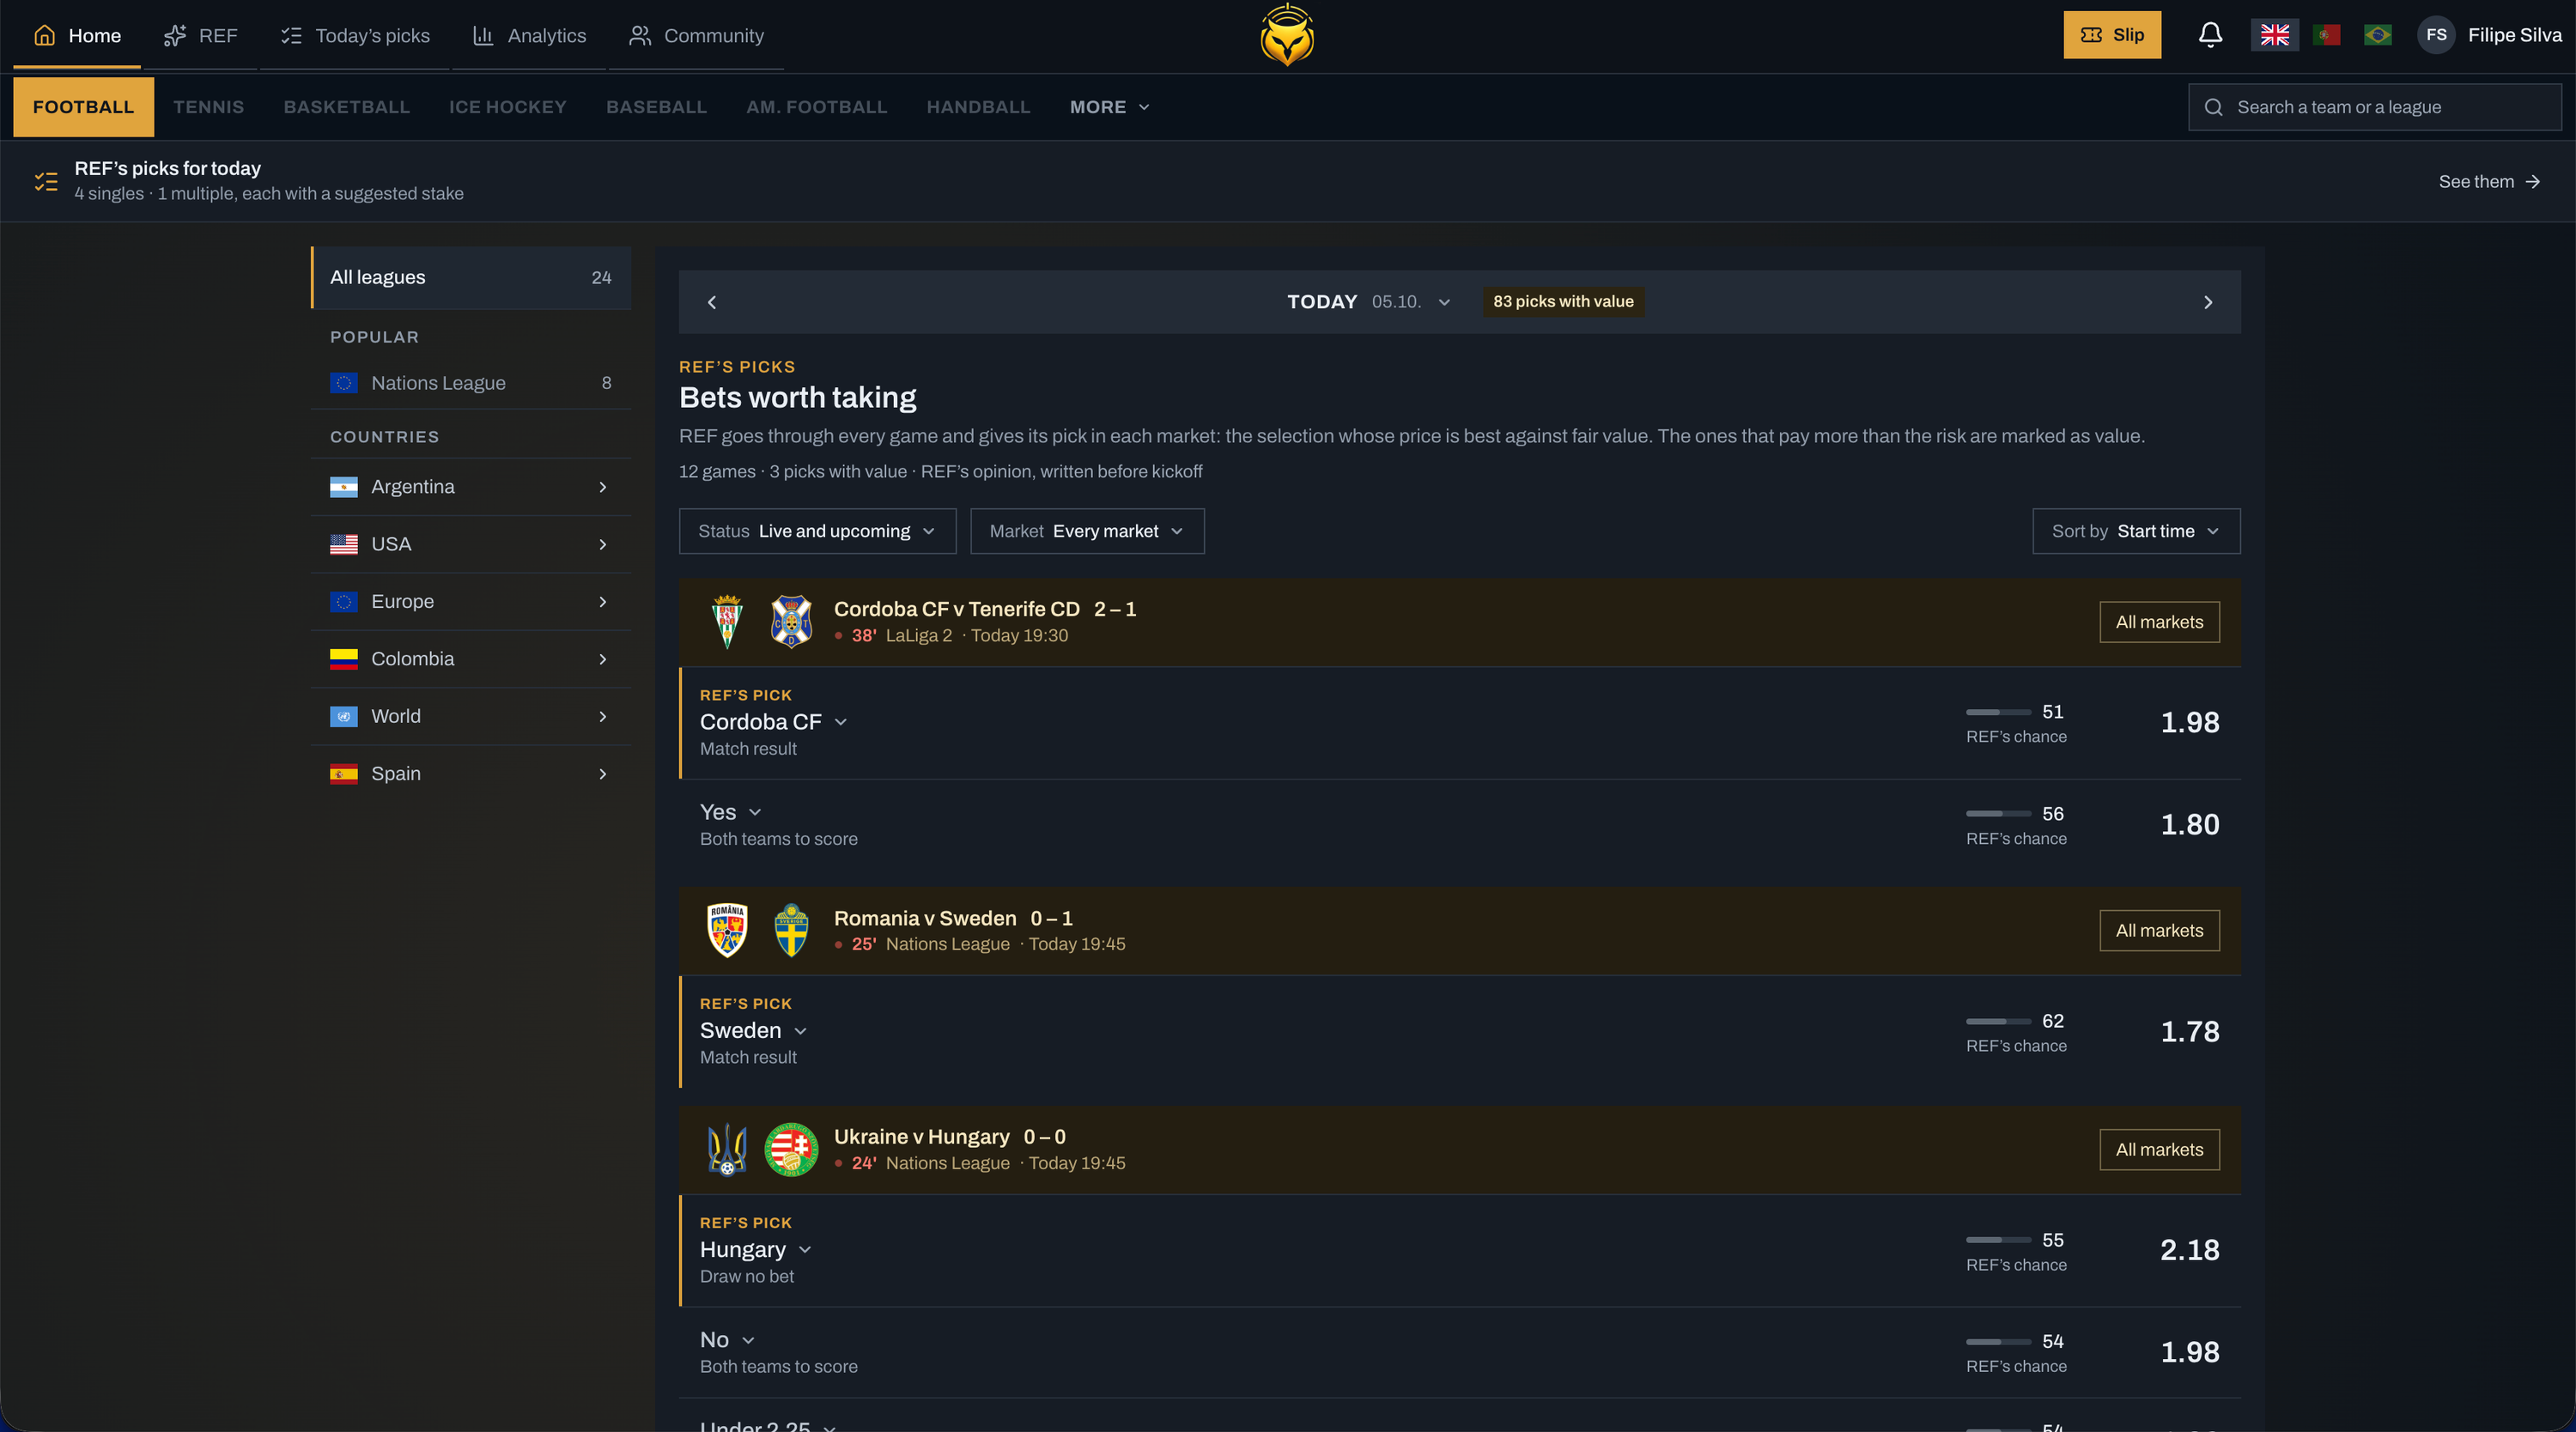The height and width of the screenshot is (1432, 2576).
Task: Switch to the Basketball tab
Action: 346,107
